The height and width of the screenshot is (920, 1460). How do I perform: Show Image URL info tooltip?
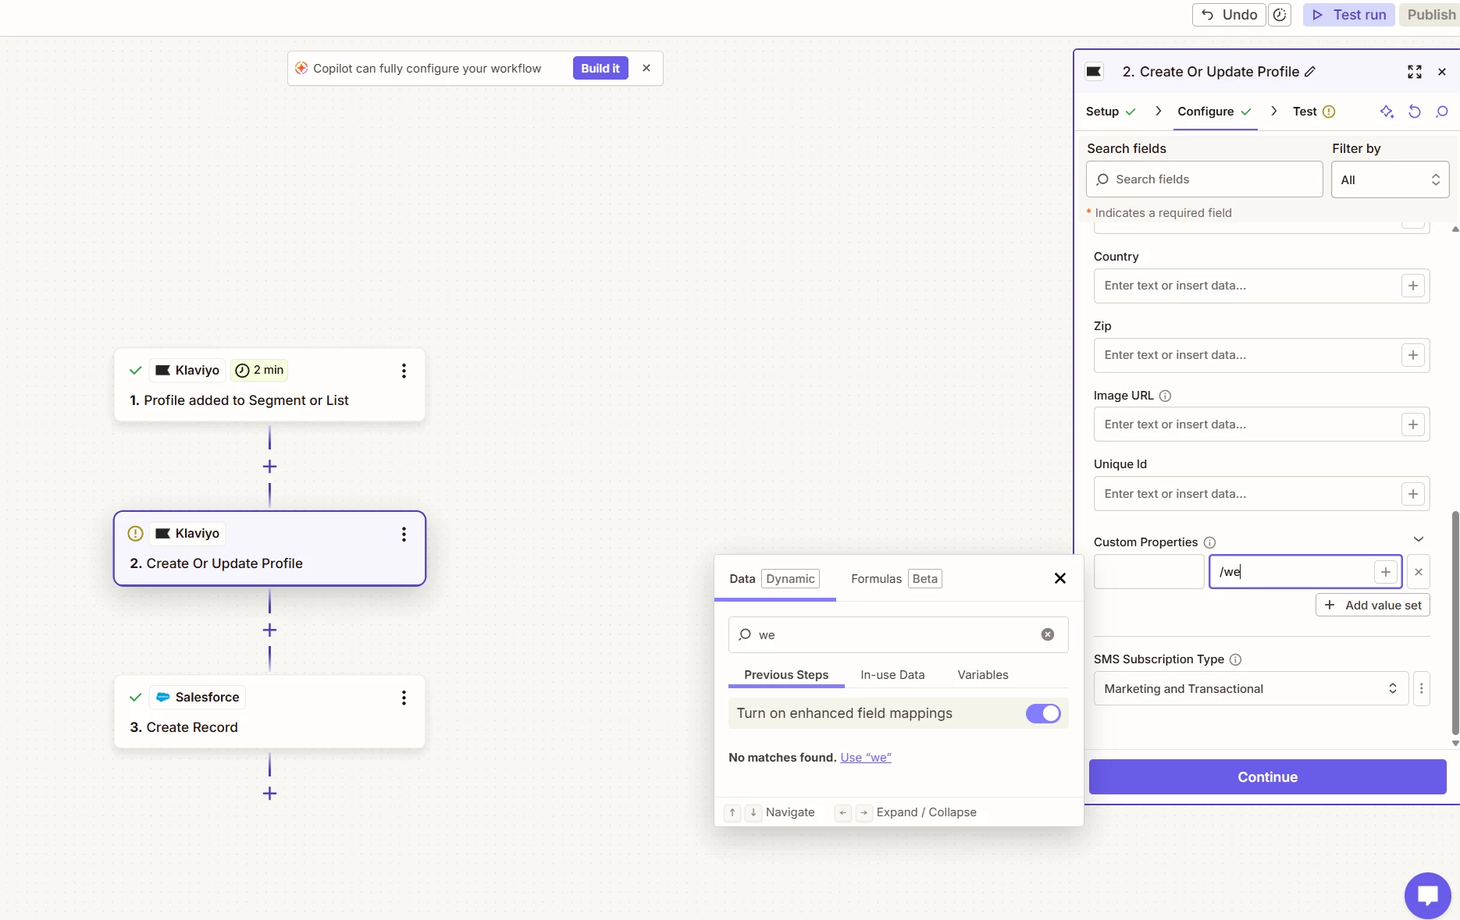click(x=1165, y=396)
